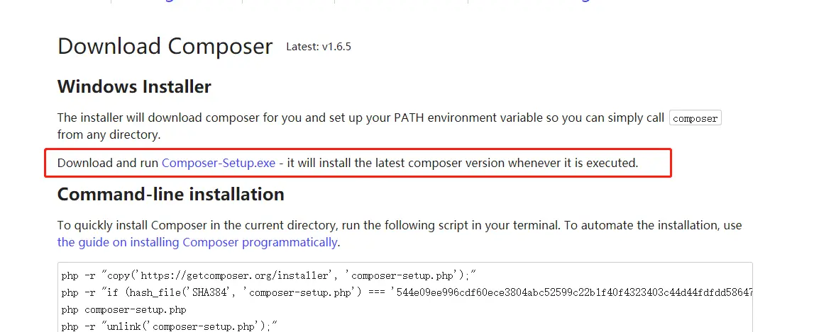Click the 'php composer-setup.php' command line
831x332 pixels.
click(124, 309)
